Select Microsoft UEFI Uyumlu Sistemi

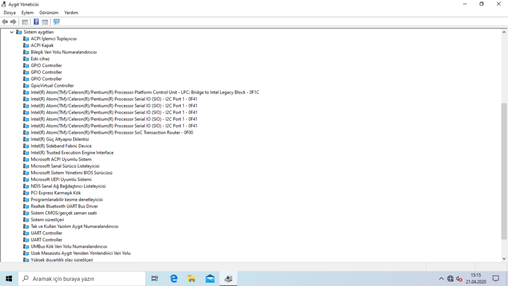click(61, 179)
